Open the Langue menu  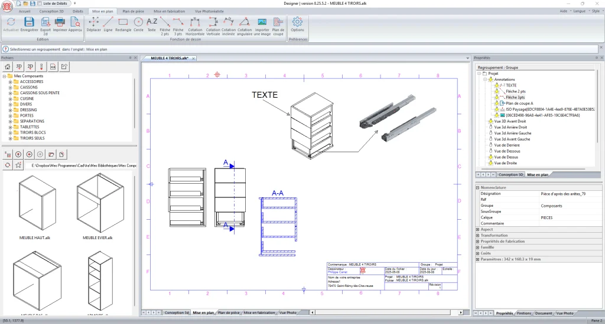(579, 11)
